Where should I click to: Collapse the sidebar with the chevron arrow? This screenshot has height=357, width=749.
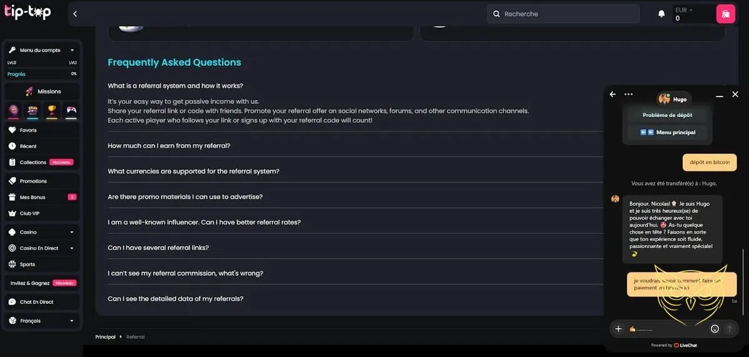tap(75, 14)
